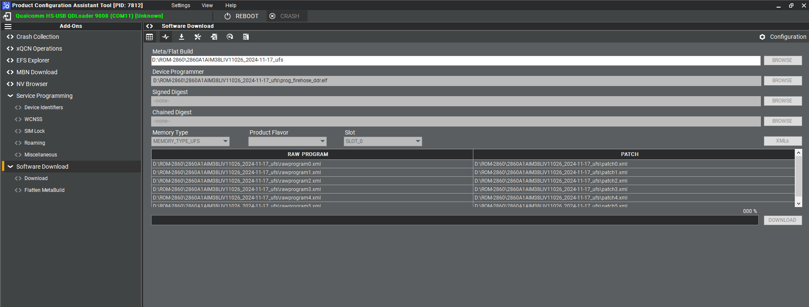The image size is (809, 307).
Task: Click the download arrow toolbar icon
Action: 182,37
